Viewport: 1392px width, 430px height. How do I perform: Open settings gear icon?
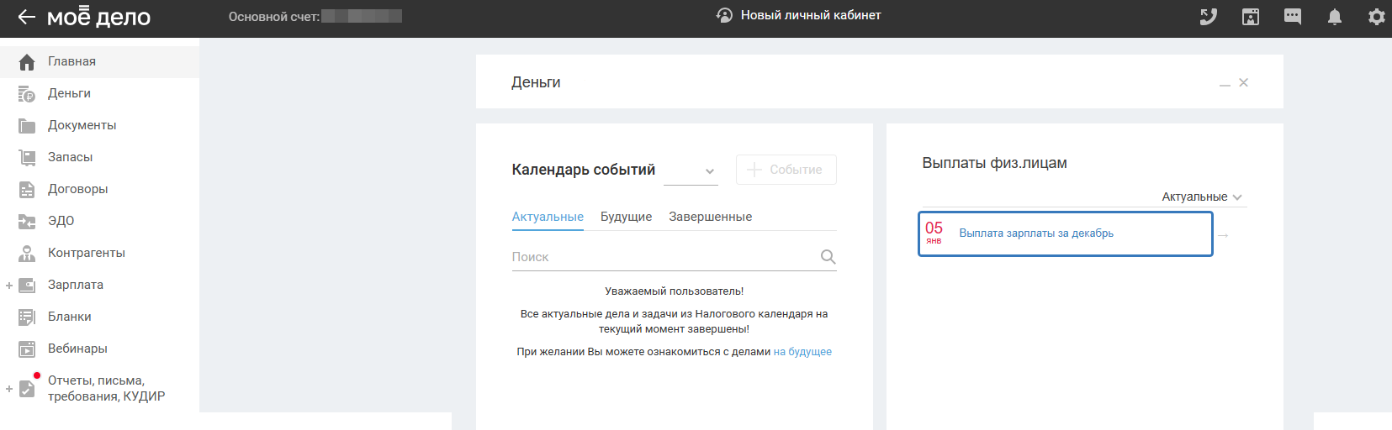(x=1377, y=17)
